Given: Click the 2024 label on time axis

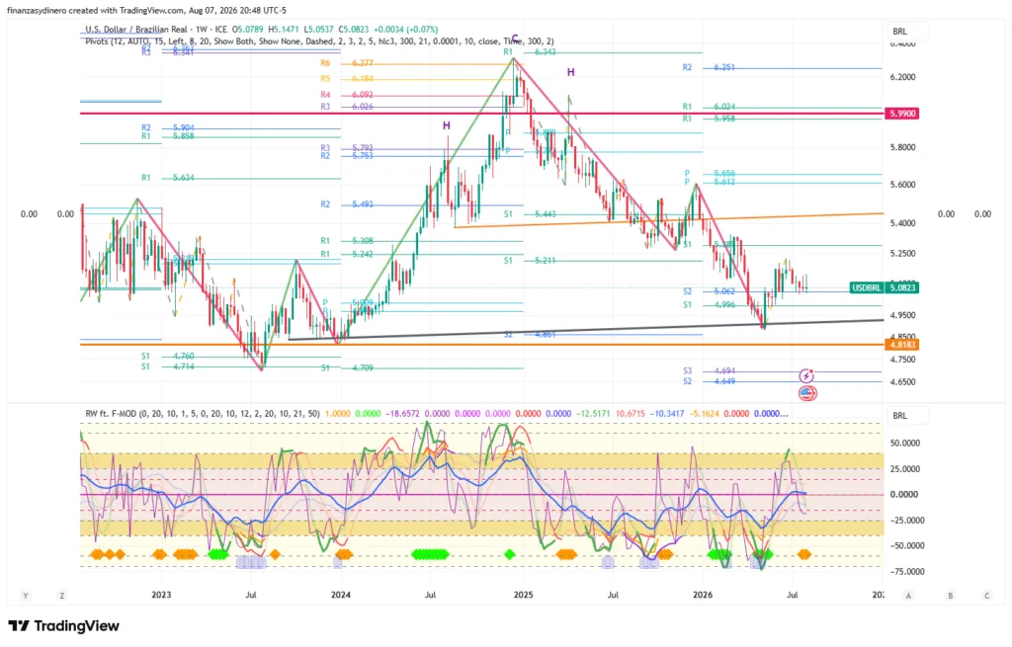Looking at the screenshot, I should (x=341, y=595).
